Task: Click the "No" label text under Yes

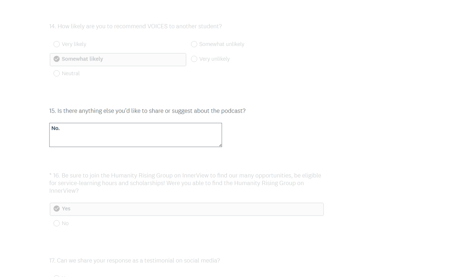Action: (65, 224)
